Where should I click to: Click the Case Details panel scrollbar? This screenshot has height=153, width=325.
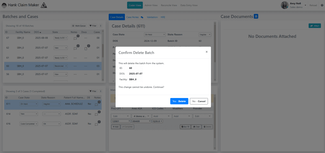point(215,43)
